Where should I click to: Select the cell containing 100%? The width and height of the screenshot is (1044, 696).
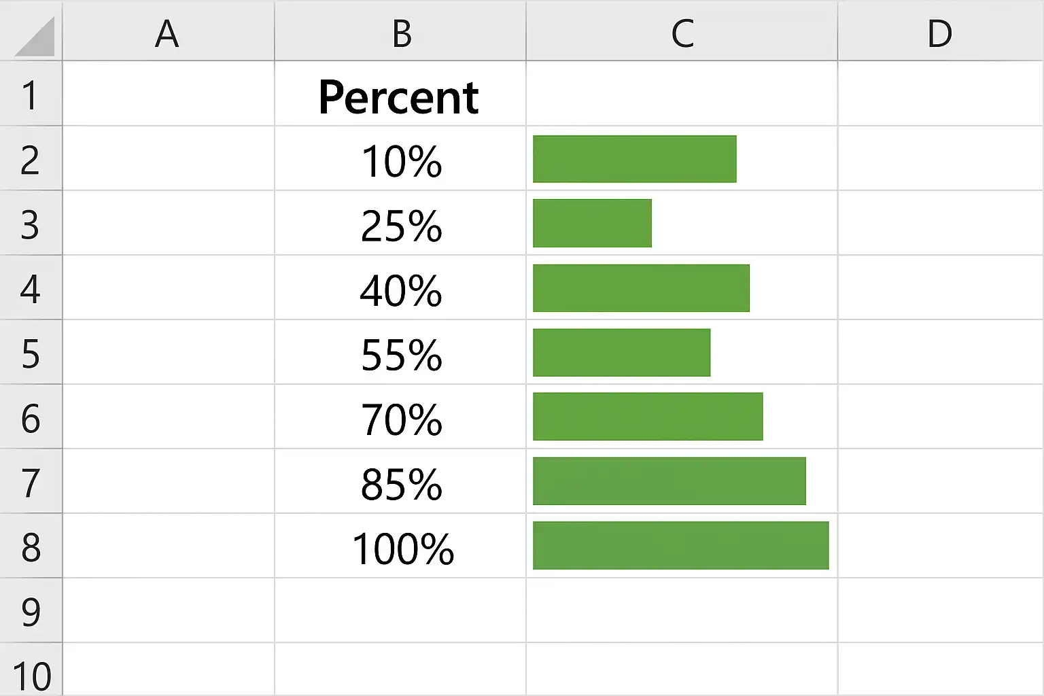pos(400,546)
